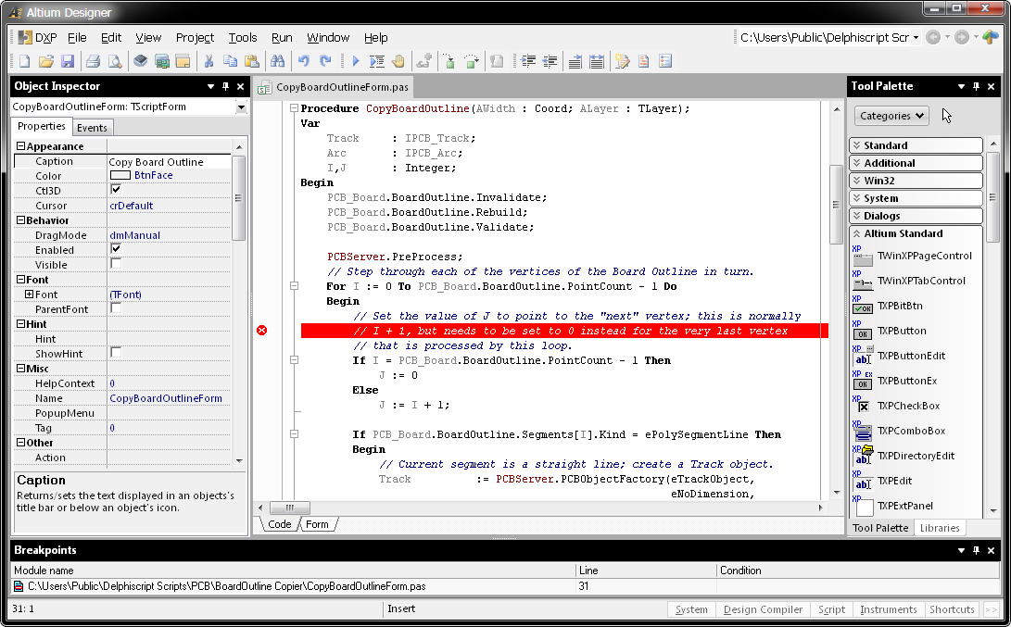Click the Undo arrow icon
This screenshot has height=627, width=1011.
[x=303, y=62]
